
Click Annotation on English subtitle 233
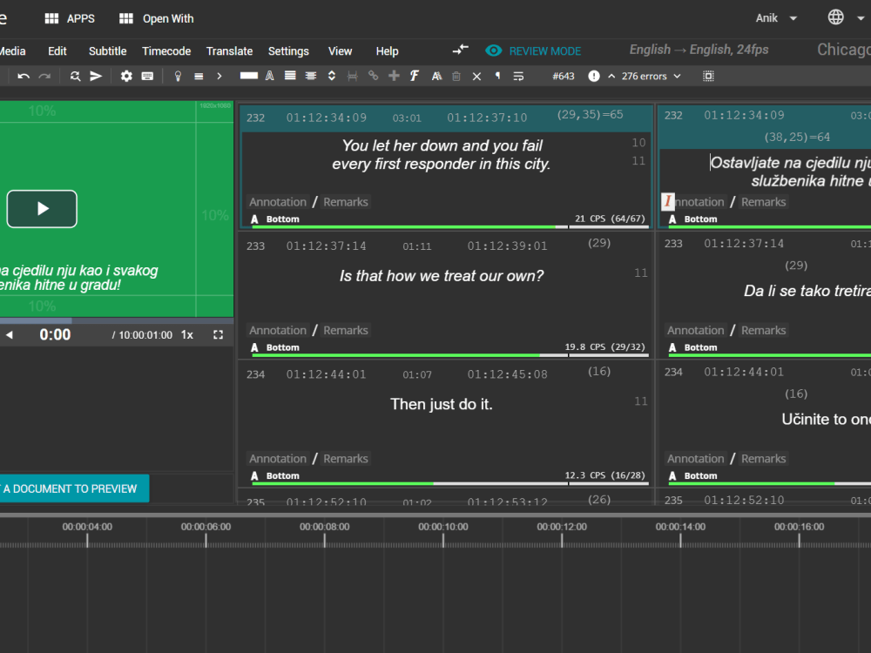[x=278, y=330]
